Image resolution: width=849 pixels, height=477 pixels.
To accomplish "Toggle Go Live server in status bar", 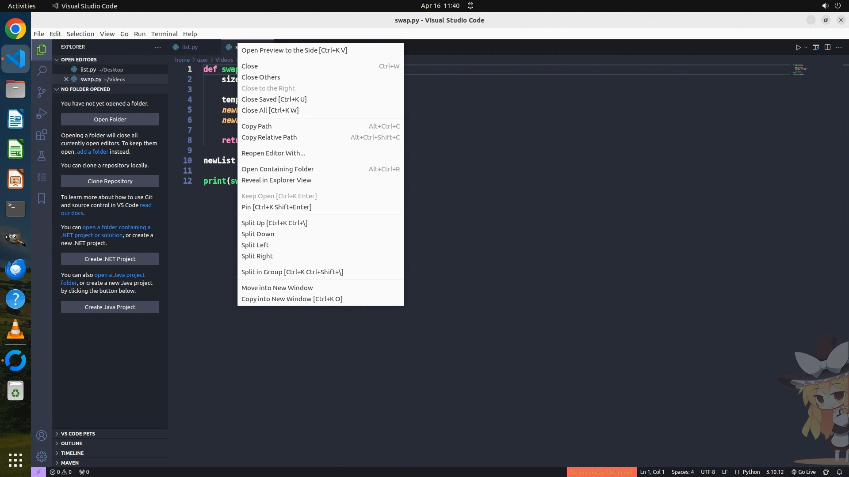I will coord(803,472).
